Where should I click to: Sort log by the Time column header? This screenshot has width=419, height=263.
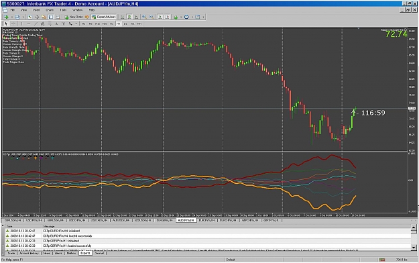(x=23, y=226)
